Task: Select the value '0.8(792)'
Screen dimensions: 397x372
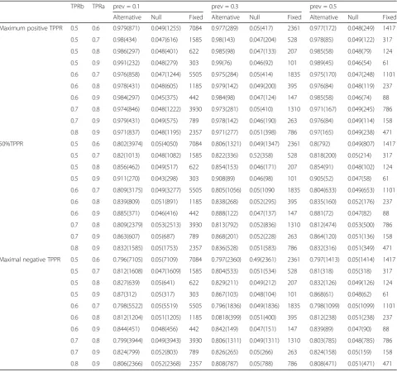Action: pos(320,144)
